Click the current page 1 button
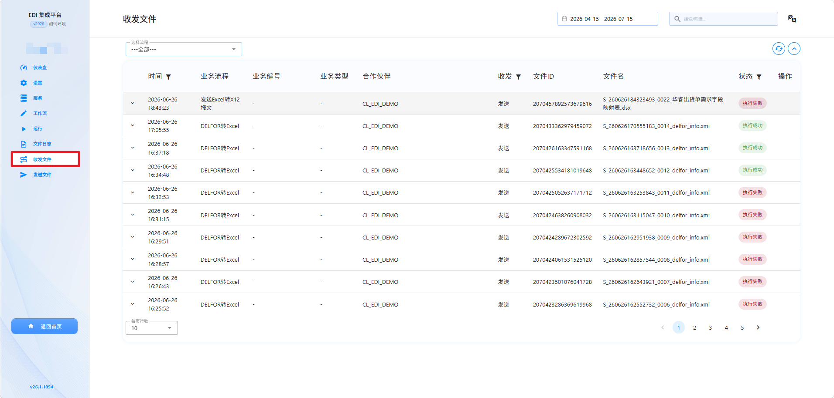 coord(679,327)
